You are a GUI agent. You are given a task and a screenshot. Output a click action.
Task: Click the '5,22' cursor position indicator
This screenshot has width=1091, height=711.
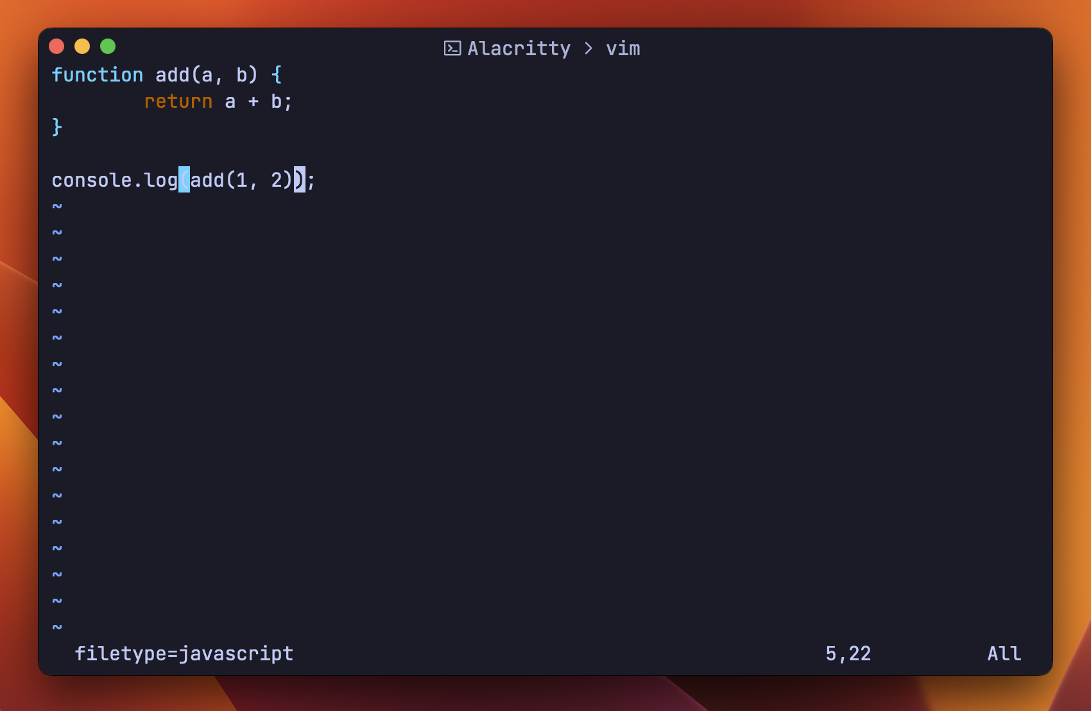(x=848, y=653)
